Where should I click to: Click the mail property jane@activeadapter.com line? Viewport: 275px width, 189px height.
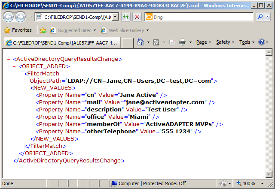pyautogui.click(x=125, y=102)
